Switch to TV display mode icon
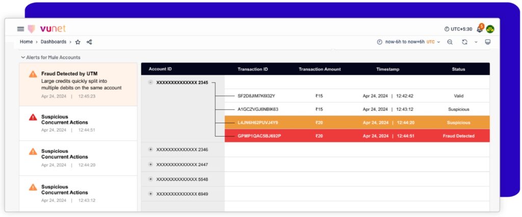 pyautogui.click(x=488, y=42)
